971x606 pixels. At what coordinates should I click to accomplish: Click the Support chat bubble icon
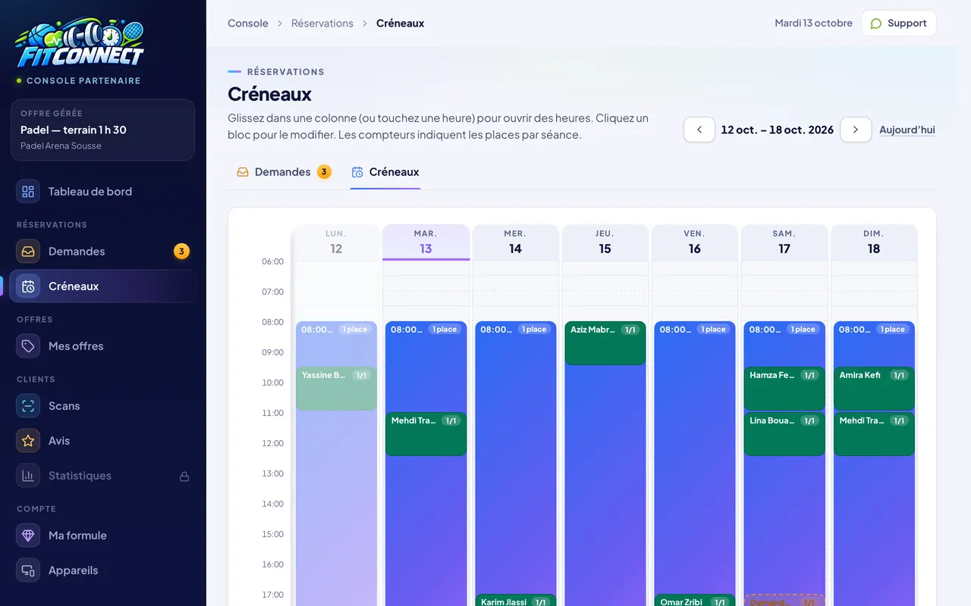(876, 23)
